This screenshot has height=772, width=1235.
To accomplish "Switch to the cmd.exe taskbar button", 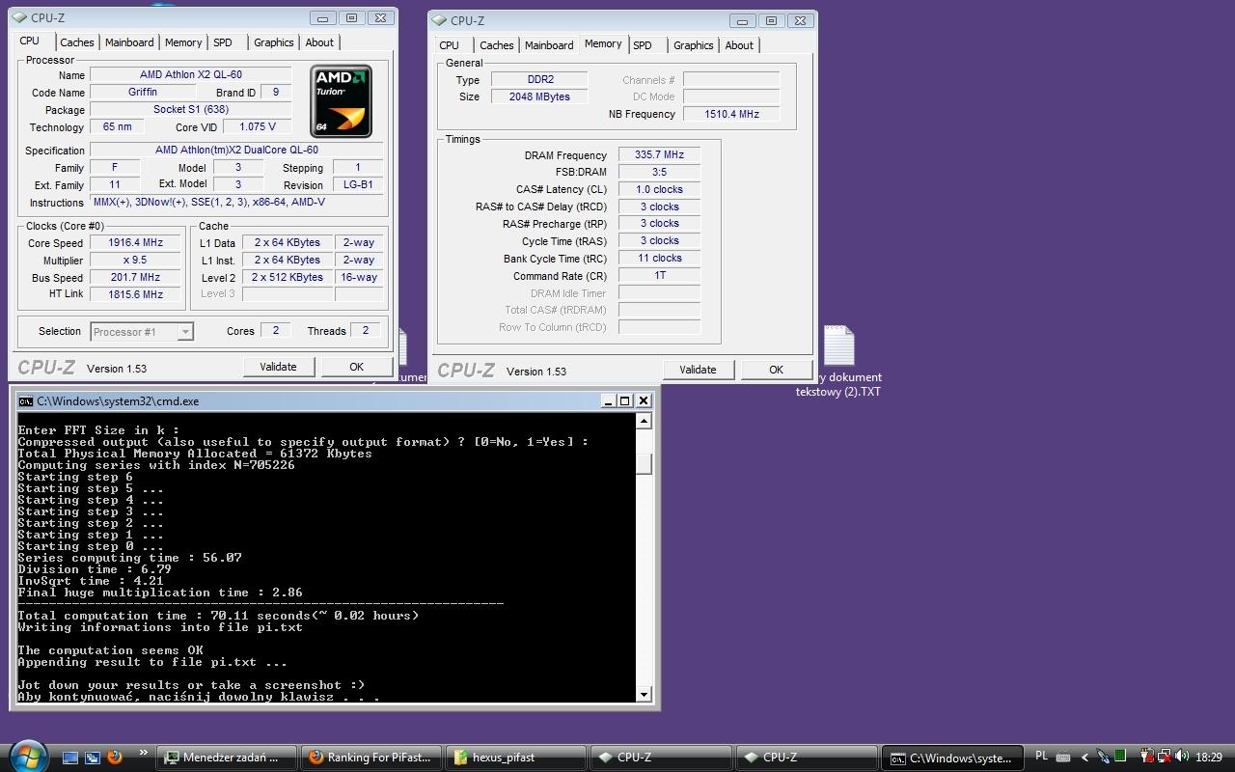I will (951, 758).
